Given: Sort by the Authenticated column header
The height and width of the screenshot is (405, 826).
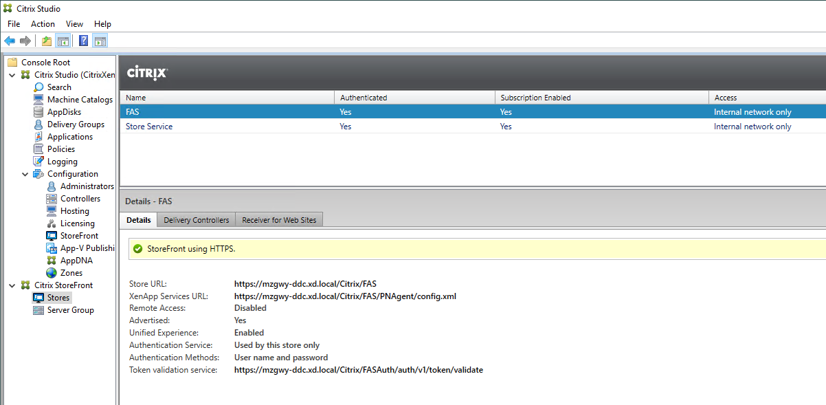Looking at the screenshot, I should tap(414, 98).
